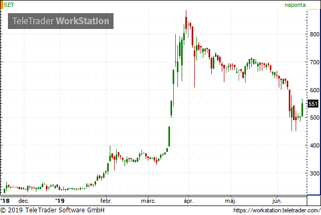Click the 'naponta' interval label
The width and height of the screenshot is (321, 215).
click(x=295, y=5)
